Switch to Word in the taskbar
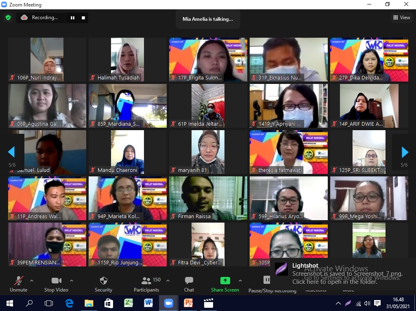This screenshot has width=416, height=311. 148,303
